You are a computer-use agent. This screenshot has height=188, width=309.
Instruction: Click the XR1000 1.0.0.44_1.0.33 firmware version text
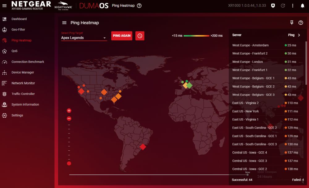247,6
